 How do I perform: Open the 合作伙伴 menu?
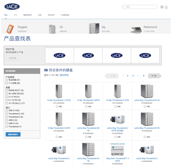point(51,15)
